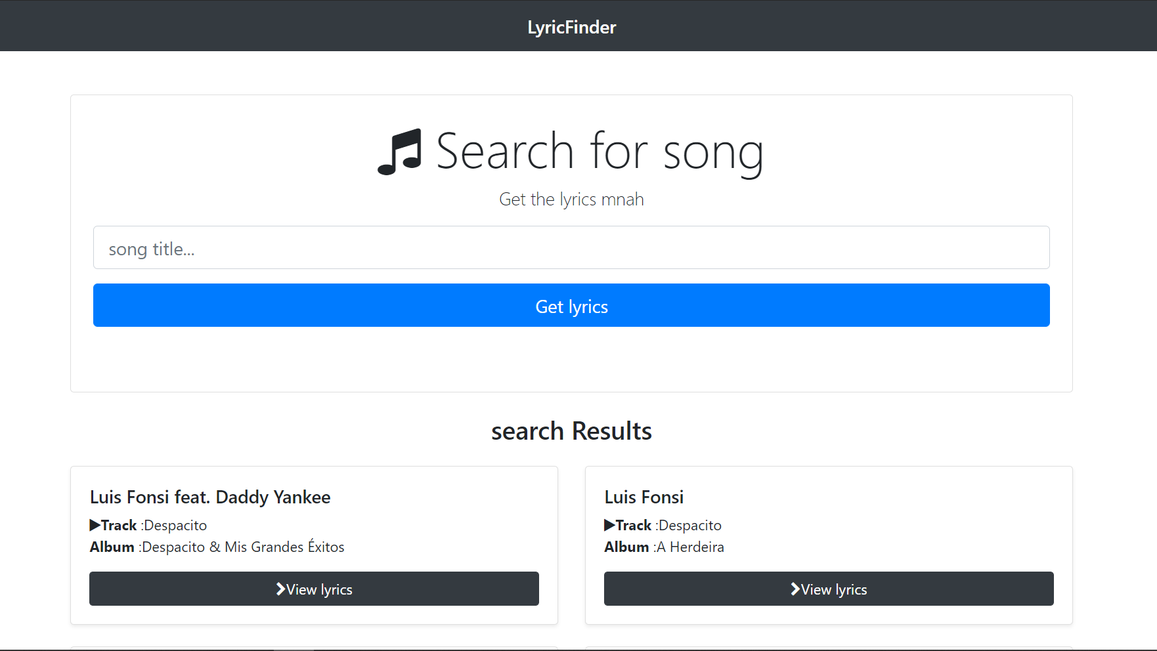Image resolution: width=1157 pixels, height=651 pixels.
Task: View lyrics for the A Herdeira track
Action: point(829,589)
